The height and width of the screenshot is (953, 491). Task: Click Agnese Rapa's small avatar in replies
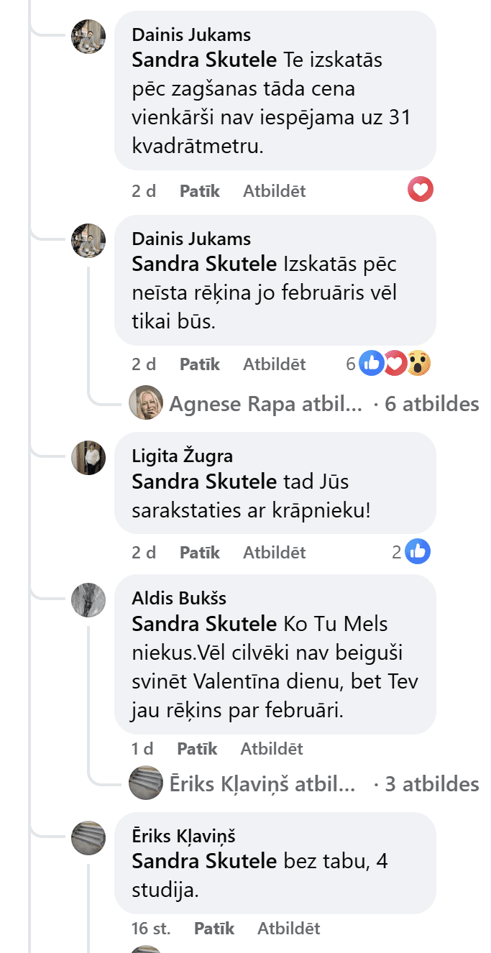(146, 403)
